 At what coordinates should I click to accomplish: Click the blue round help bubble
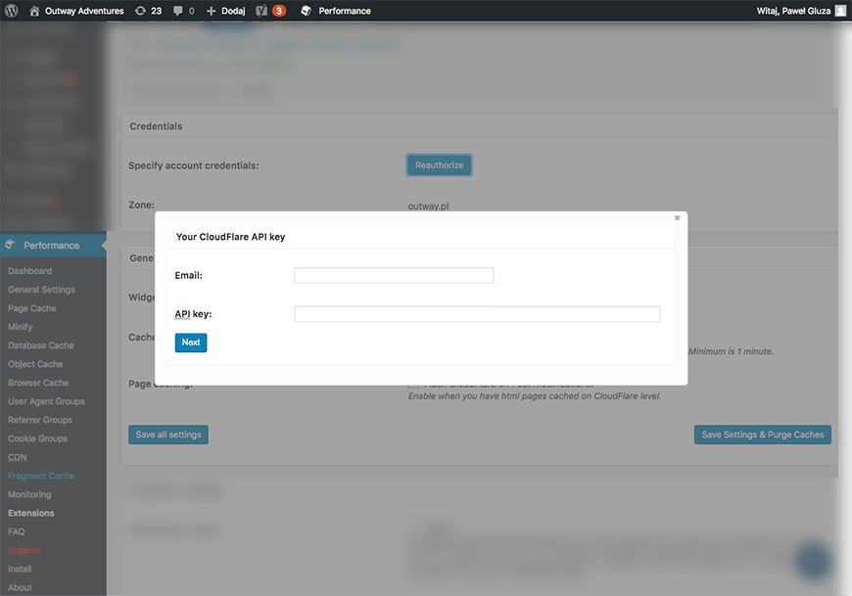click(x=814, y=560)
